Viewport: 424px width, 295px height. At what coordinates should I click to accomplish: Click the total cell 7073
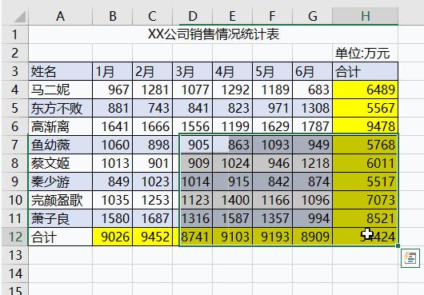click(x=366, y=200)
